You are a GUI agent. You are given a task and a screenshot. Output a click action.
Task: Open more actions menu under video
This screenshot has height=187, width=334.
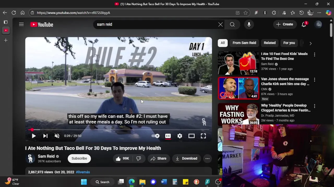point(207,158)
